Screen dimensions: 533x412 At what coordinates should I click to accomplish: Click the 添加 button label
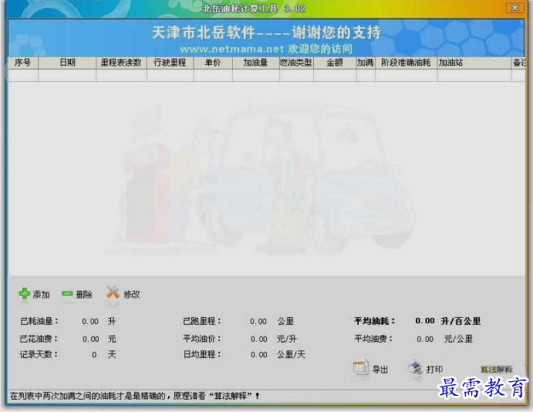coord(42,295)
